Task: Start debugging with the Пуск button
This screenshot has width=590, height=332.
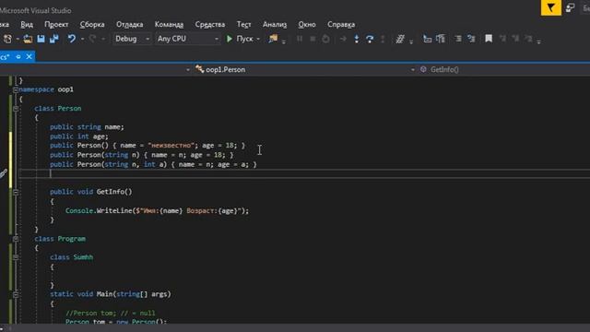Action: 240,39
